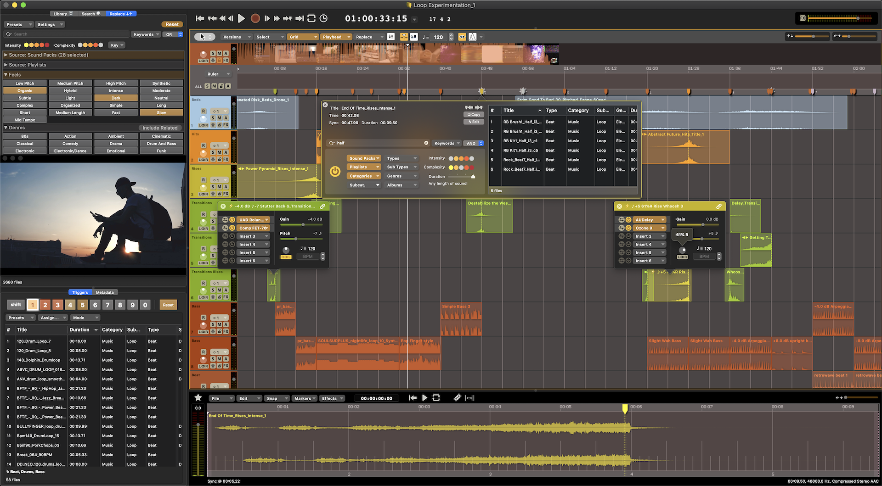Expand Source: Playlists section
The width and height of the screenshot is (882, 486).
coord(28,65)
